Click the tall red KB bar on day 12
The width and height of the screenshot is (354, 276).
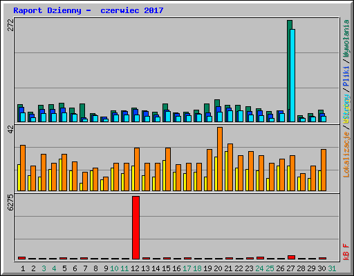(x=136, y=228)
